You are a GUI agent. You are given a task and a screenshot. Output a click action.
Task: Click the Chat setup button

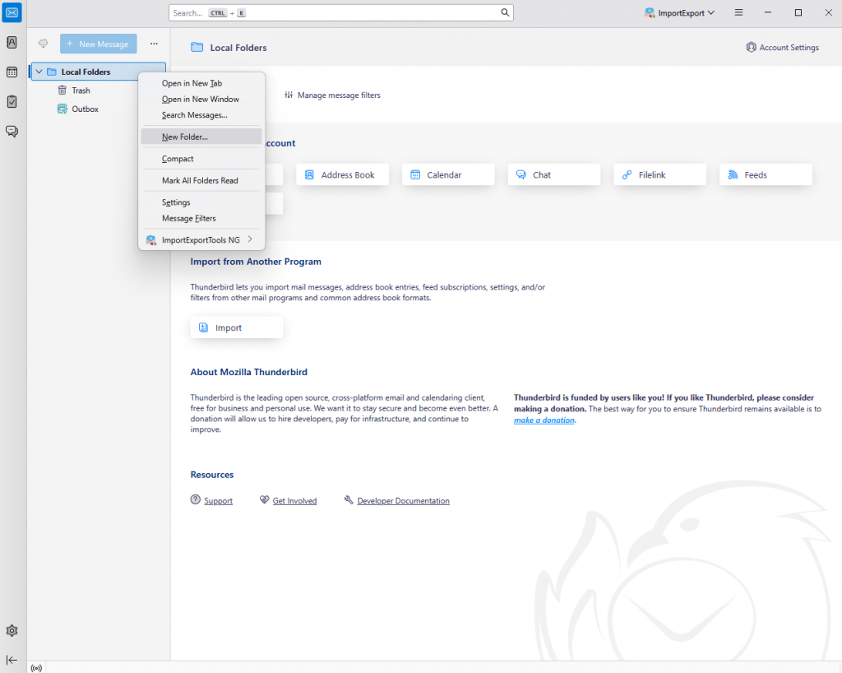[x=553, y=174]
